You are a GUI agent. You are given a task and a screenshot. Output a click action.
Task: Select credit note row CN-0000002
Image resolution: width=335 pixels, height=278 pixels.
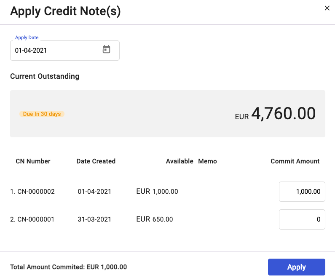coord(168,192)
